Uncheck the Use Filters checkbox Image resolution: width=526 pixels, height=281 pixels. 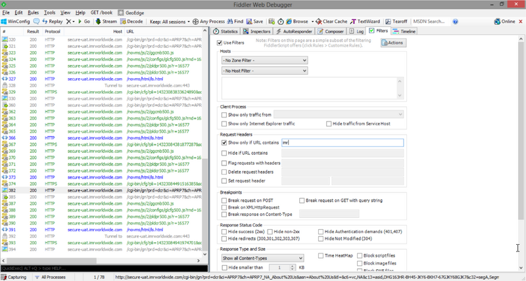220,43
